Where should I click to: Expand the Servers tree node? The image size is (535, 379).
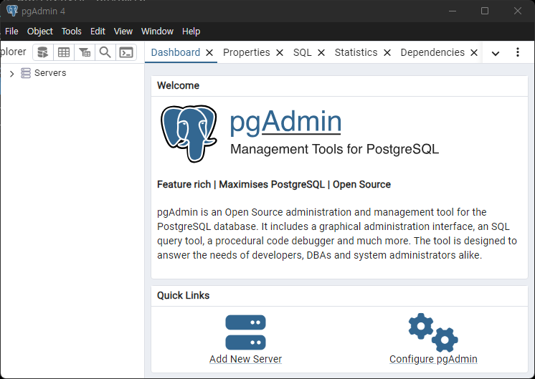[12, 74]
